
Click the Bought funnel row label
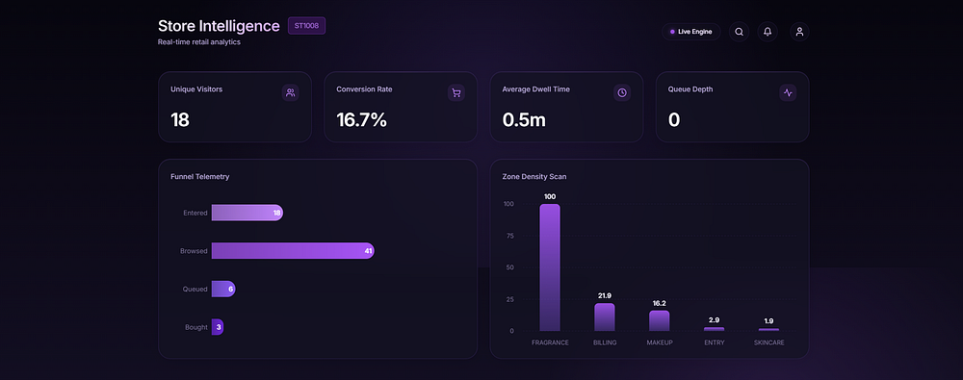pos(196,327)
